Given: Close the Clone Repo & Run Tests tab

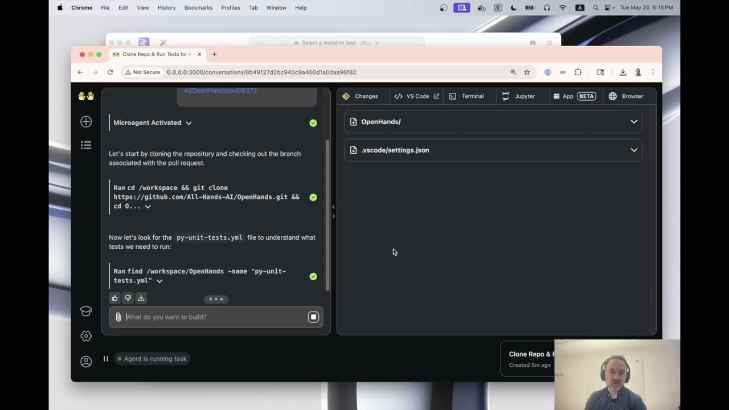Looking at the screenshot, I should click(199, 54).
